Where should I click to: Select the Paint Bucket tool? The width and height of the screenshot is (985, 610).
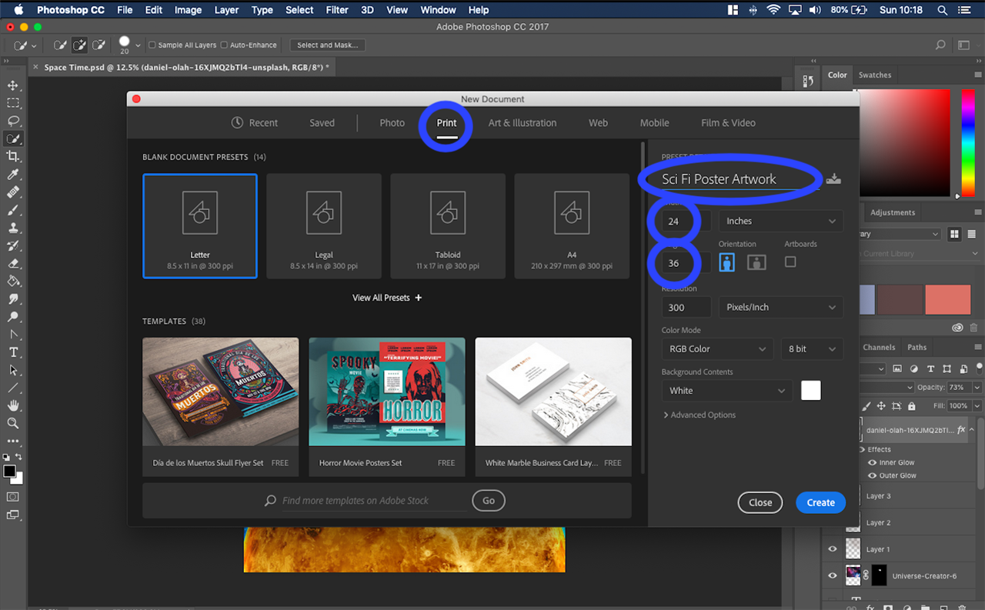(x=13, y=281)
